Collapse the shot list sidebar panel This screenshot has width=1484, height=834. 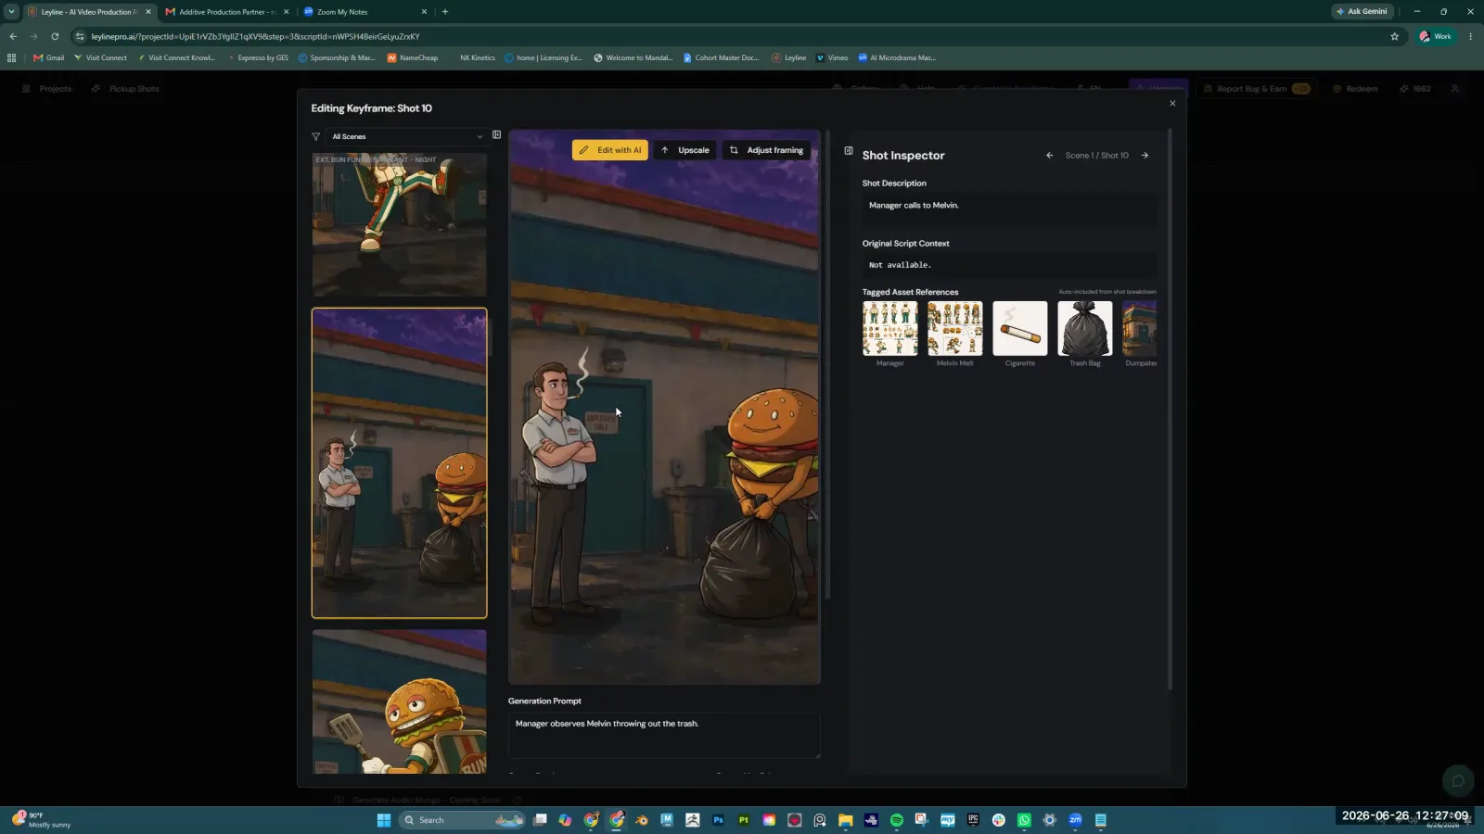coord(496,135)
